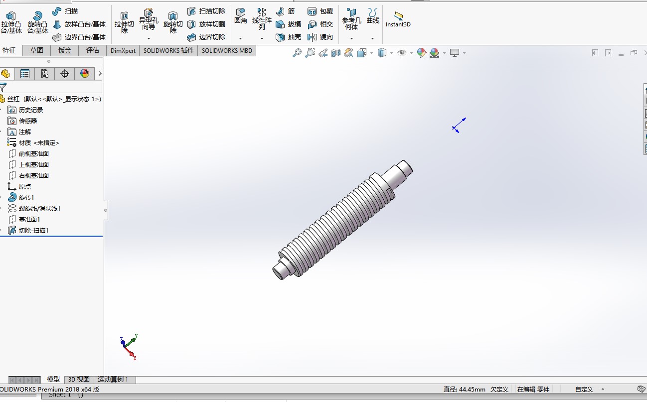This screenshot has width=647, height=402.
Task: Click the Rib (筋) tool
Action: coord(286,11)
